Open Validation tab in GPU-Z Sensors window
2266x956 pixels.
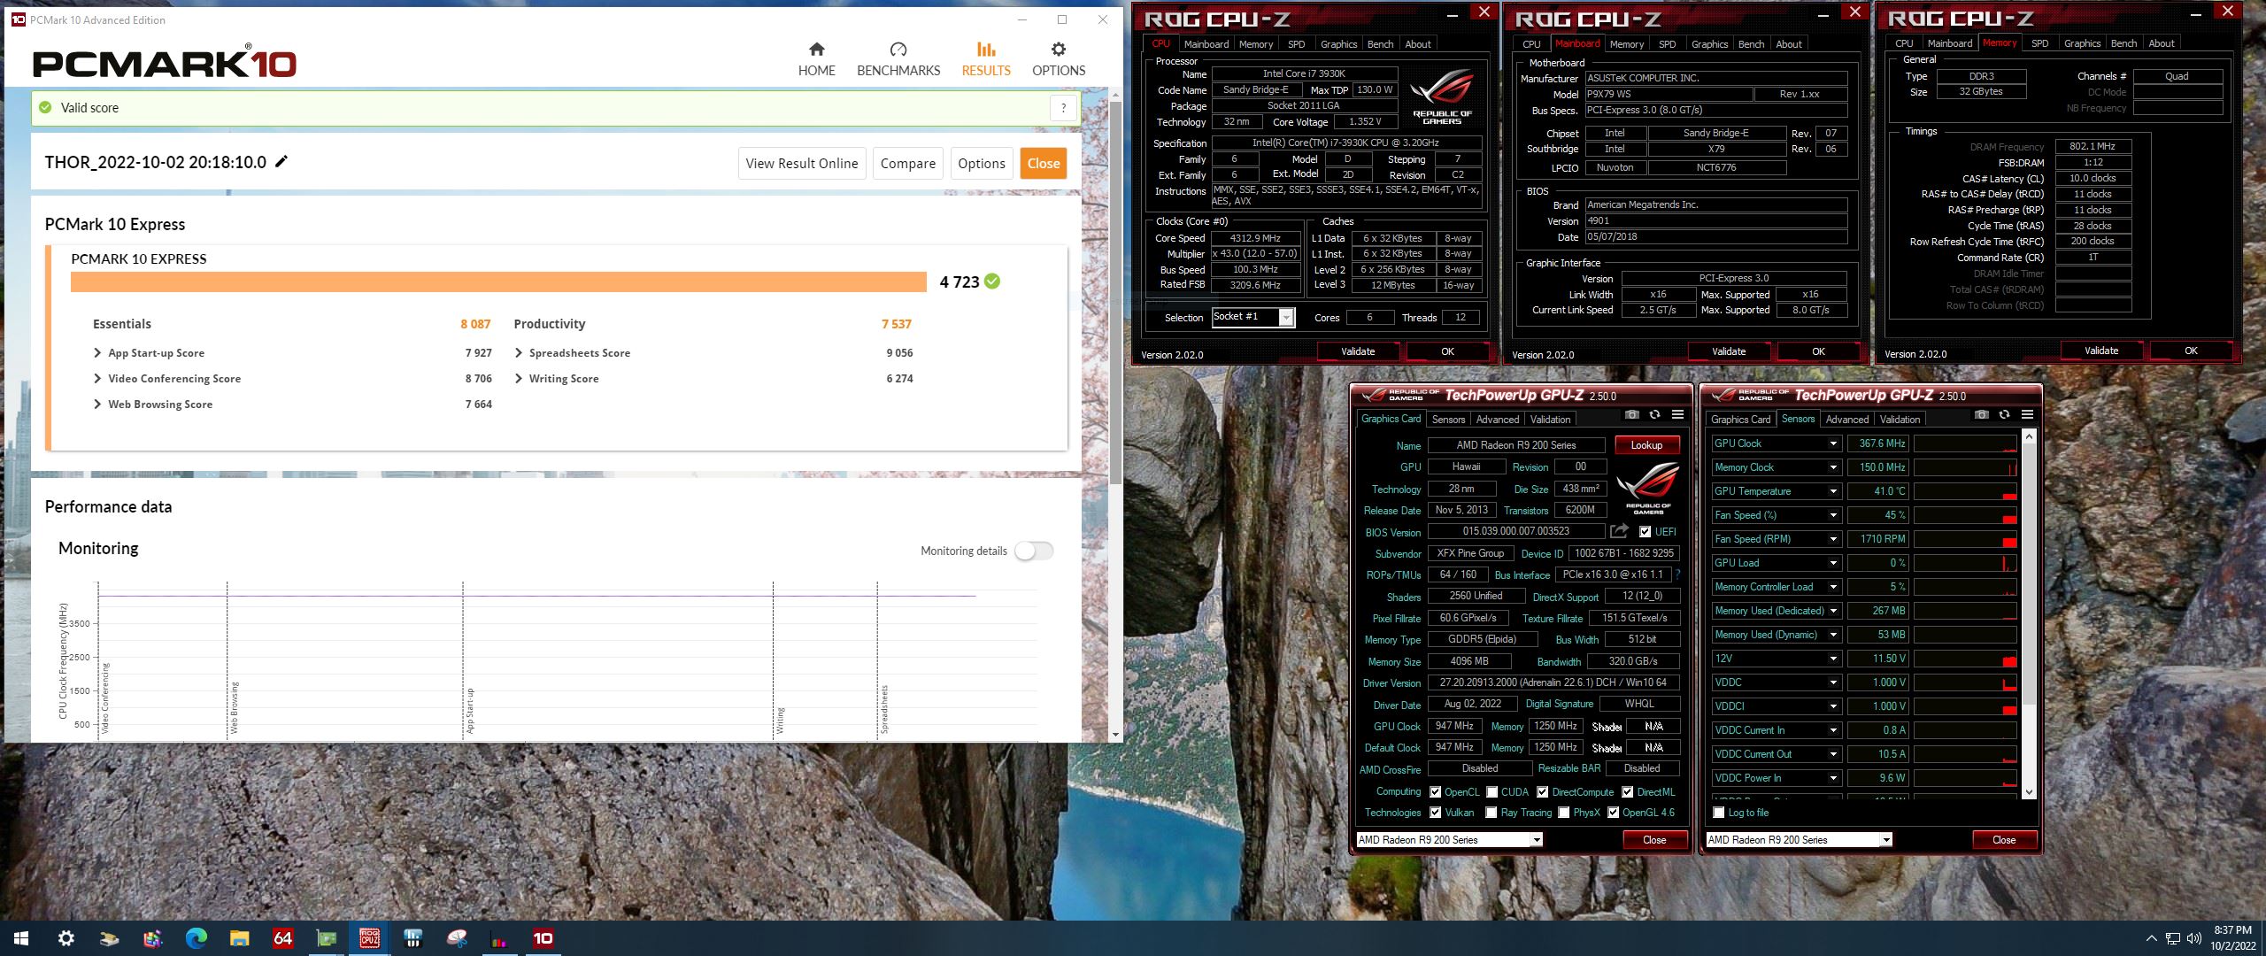pyautogui.click(x=1900, y=420)
